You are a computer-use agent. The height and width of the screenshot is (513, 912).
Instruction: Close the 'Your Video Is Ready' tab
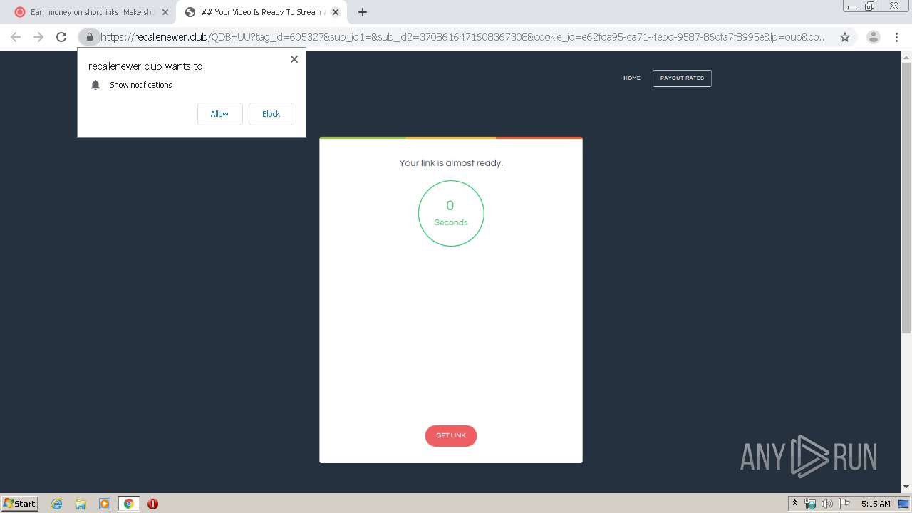tap(336, 12)
